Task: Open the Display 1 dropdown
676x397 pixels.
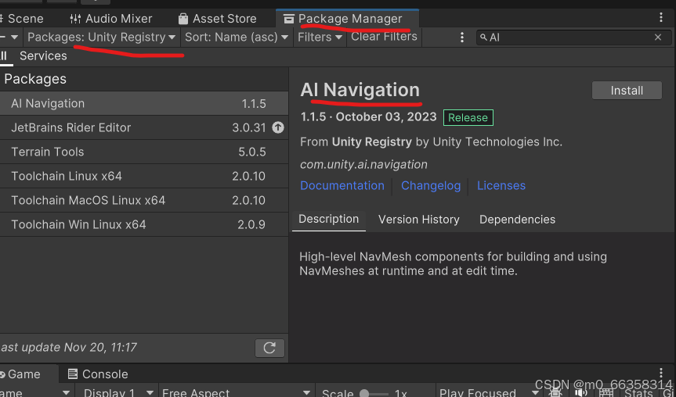Action: pos(117,392)
